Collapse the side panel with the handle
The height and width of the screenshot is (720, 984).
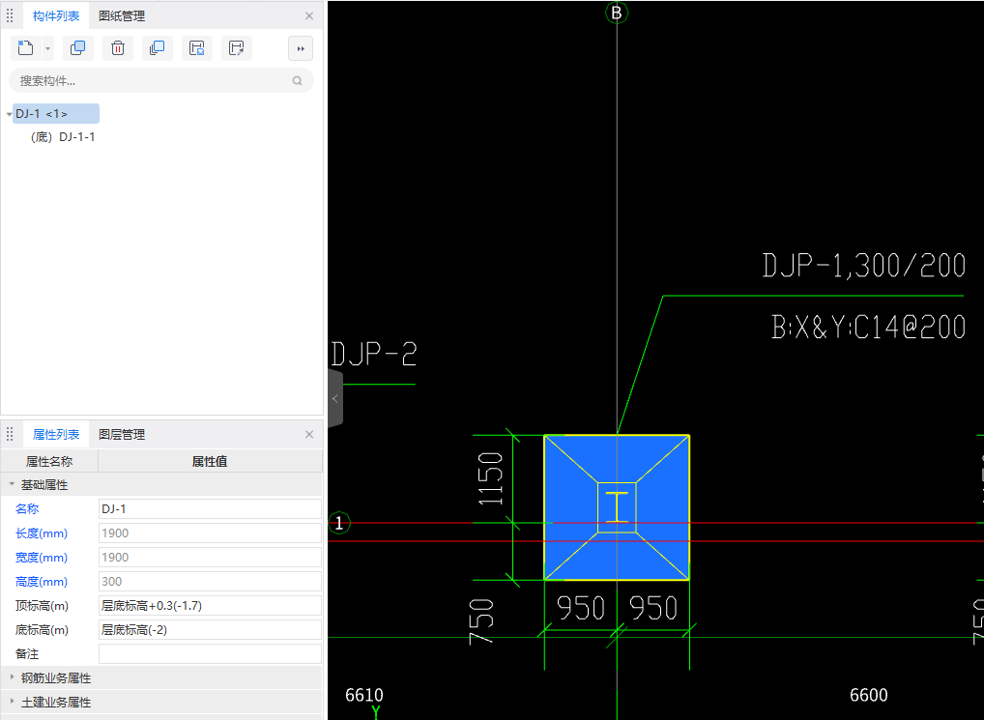coord(335,398)
